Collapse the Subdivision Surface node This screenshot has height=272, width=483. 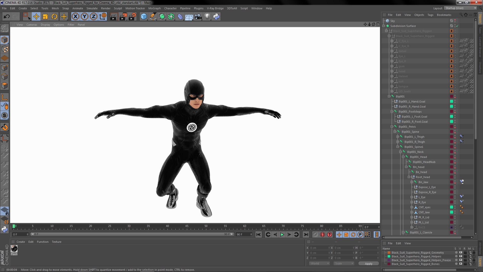[384, 26]
